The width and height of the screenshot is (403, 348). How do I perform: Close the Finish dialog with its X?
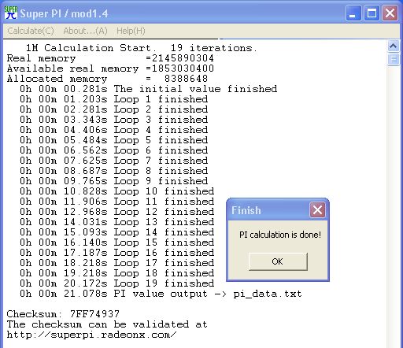click(x=317, y=210)
